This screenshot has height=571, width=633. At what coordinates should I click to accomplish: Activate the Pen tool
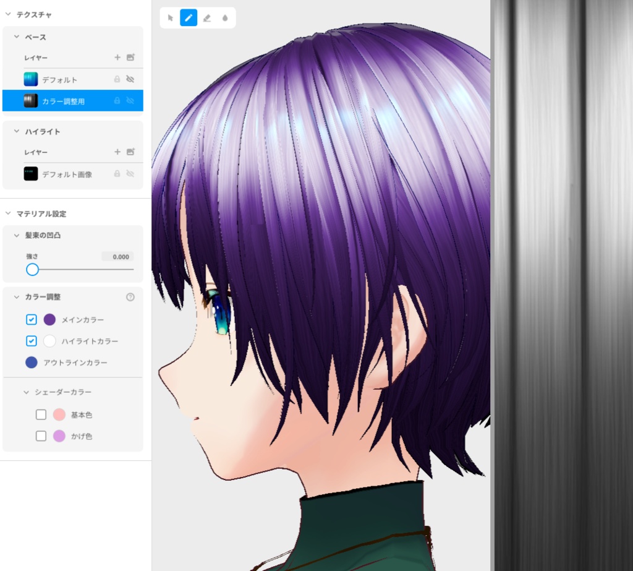pos(189,17)
